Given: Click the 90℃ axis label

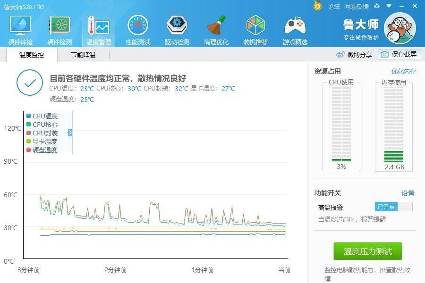Looking at the screenshot, I should pyautogui.click(x=10, y=161).
